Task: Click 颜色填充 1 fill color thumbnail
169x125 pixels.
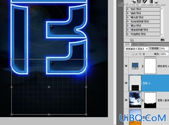Action: (x=135, y=66)
